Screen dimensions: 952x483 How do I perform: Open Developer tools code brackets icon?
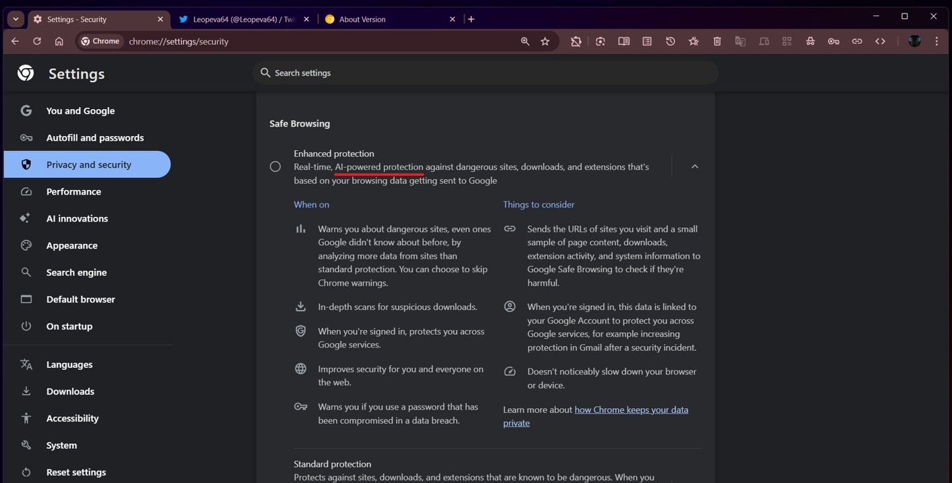(880, 41)
